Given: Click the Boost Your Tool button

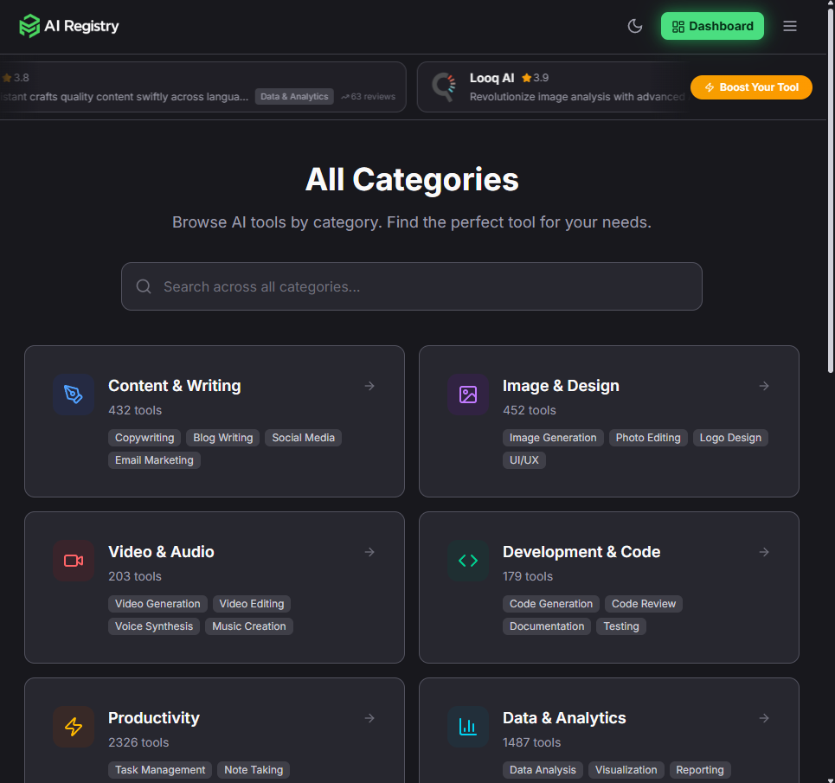Looking at the screenshot, I should coord(751,87).
